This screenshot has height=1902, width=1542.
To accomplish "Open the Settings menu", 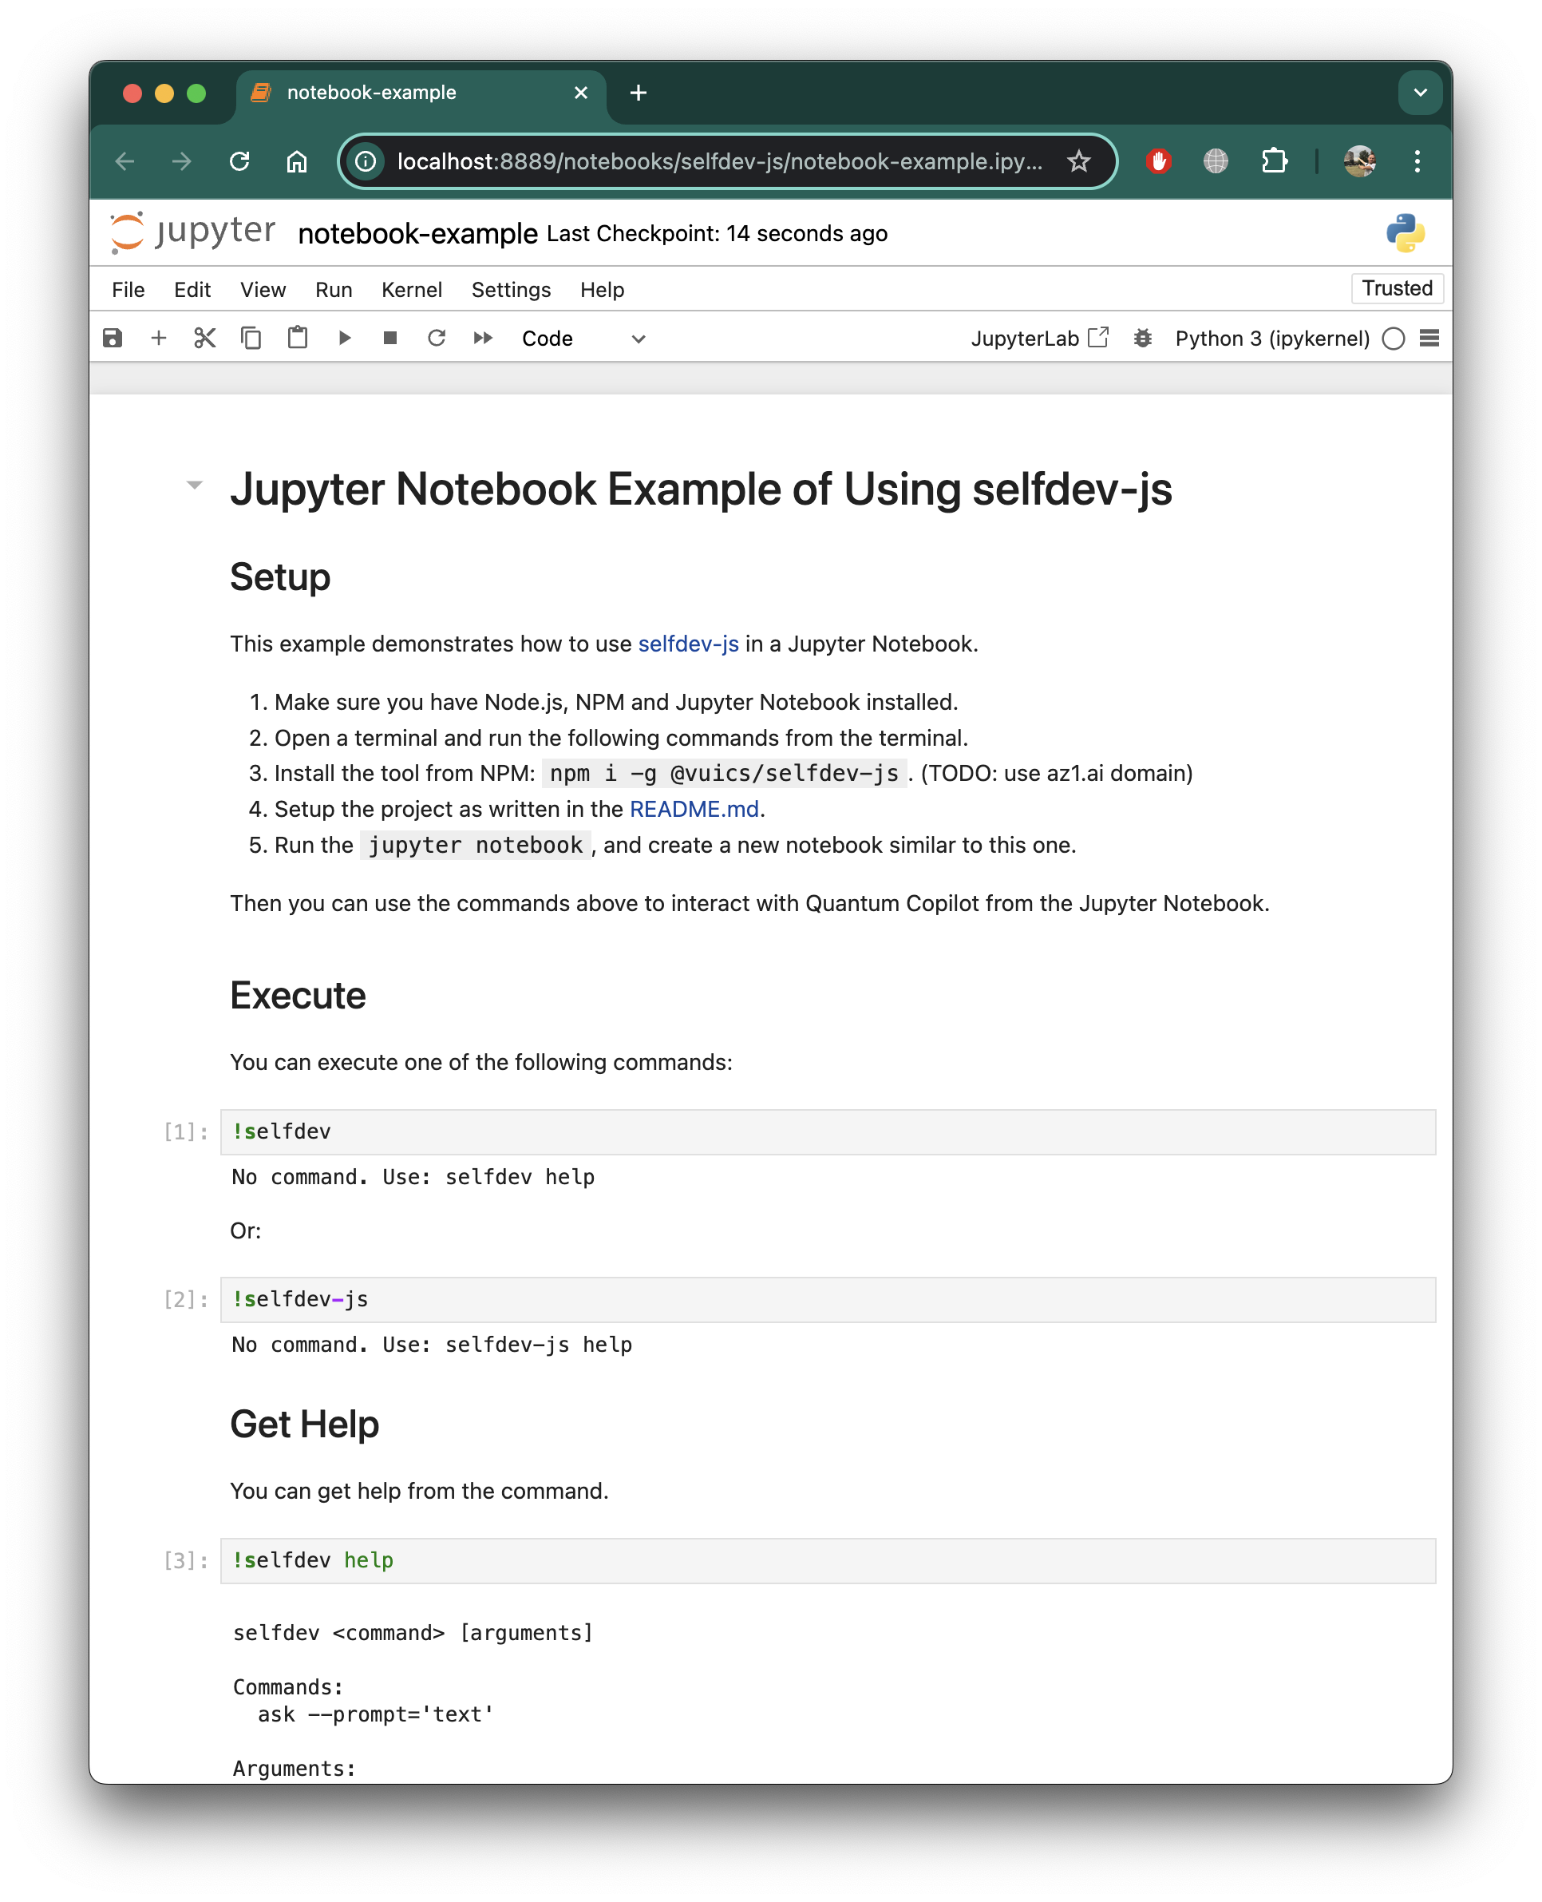I will coord(511,290).
